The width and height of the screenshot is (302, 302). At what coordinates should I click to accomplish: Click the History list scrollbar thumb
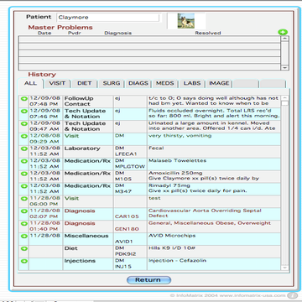(x=284, y=103)
